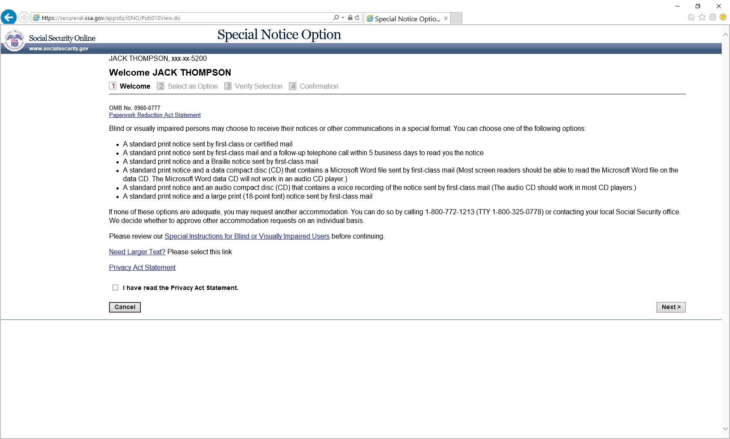Click the security lock icon in address bar

[x=350, y=18]
